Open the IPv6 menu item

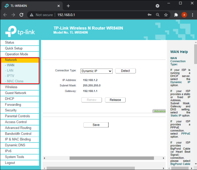20,151
